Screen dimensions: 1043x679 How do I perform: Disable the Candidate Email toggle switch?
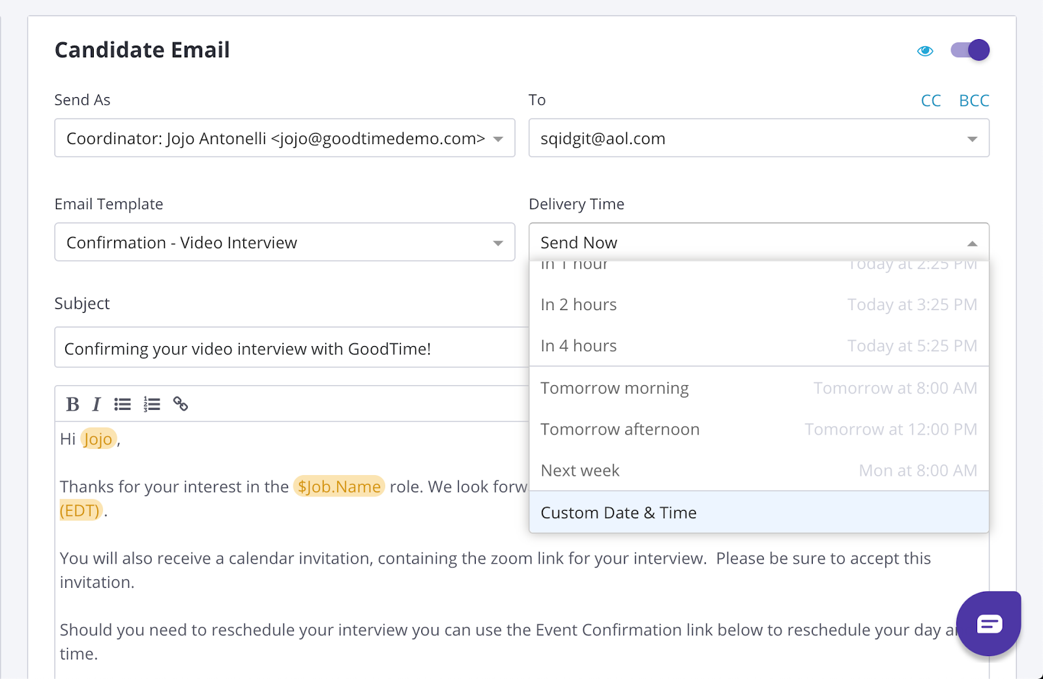(970, 50)
